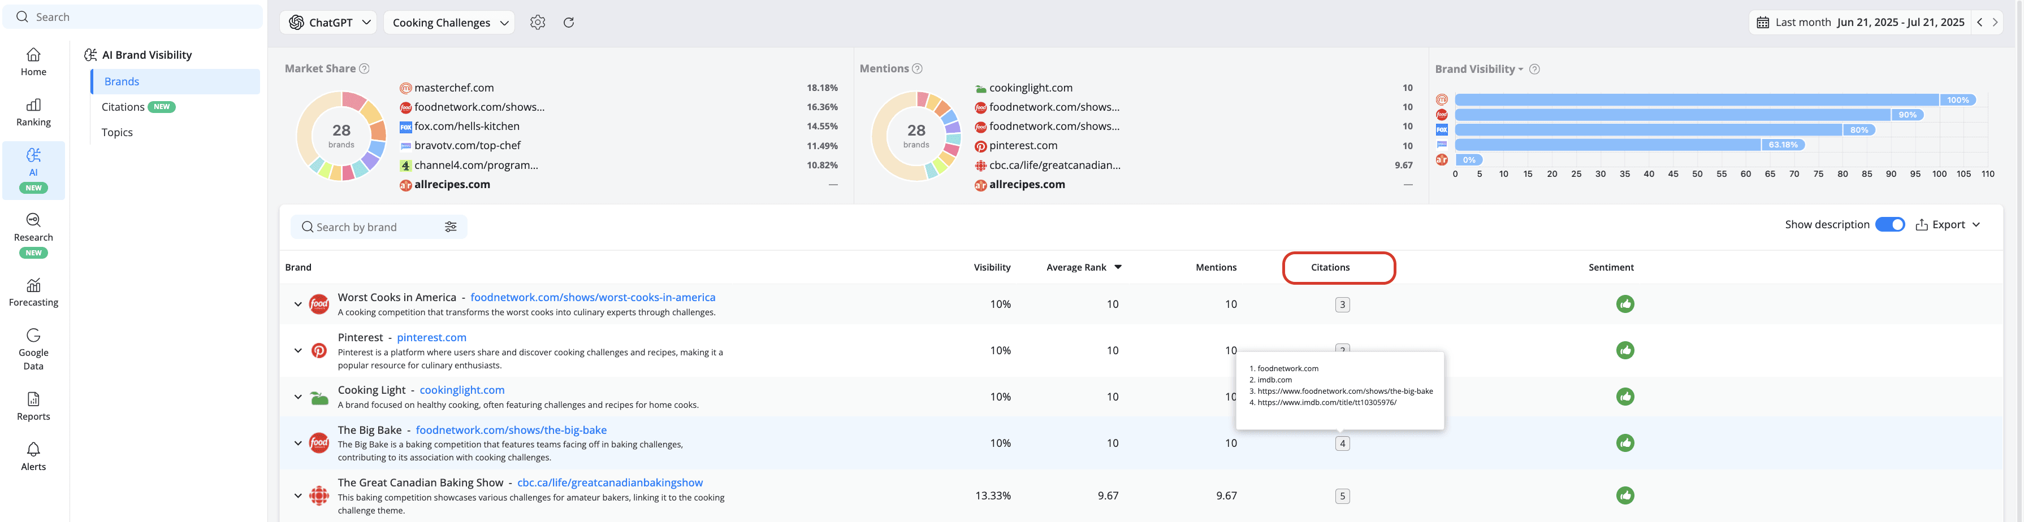Click the Food Network logo beside Worst Cooks in America
This screenshot has height=522, width=2024.
click(x=319, y=304)
